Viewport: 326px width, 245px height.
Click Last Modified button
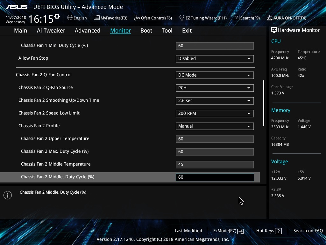(x=188, y=231)
